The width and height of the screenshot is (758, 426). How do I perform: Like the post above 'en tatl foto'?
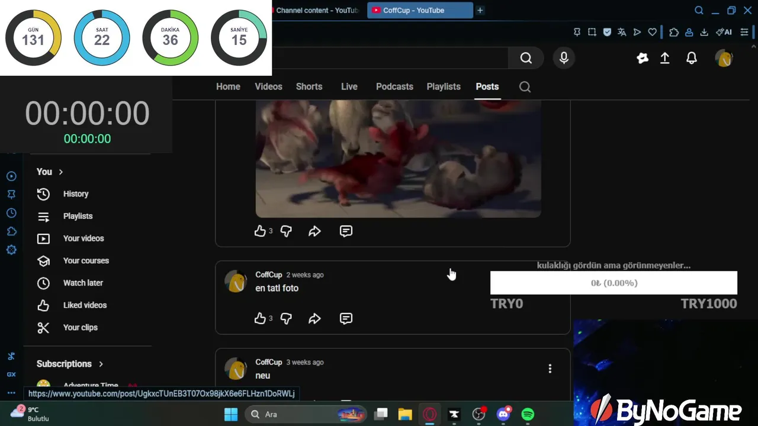[260, 231]
